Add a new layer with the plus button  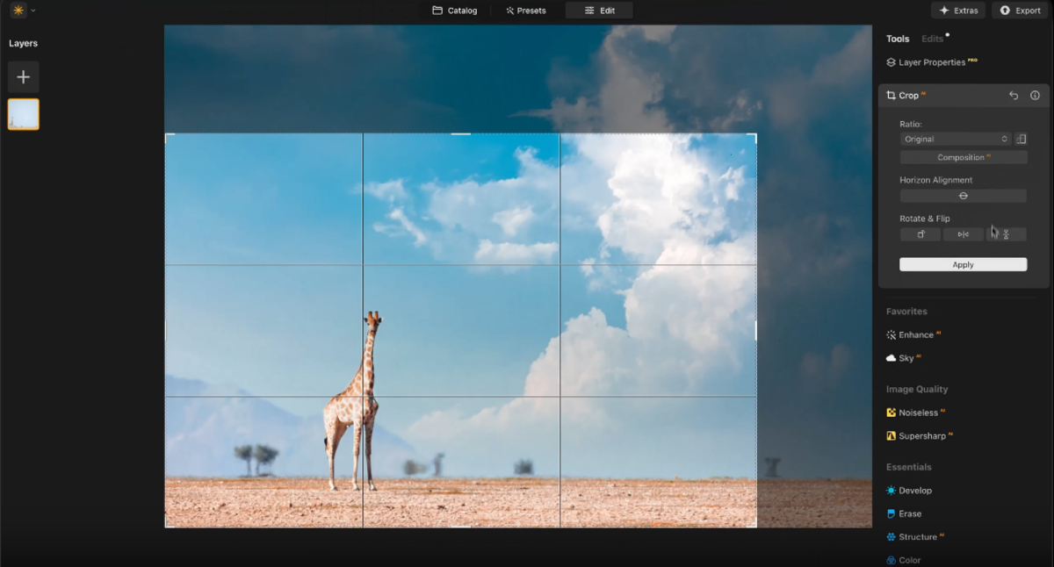[x=23, y=76]
